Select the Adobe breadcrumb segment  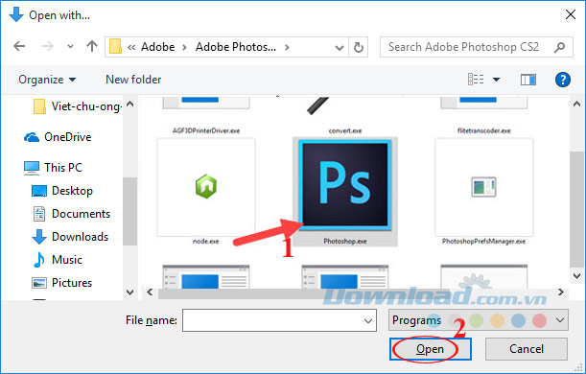[157, 47]
